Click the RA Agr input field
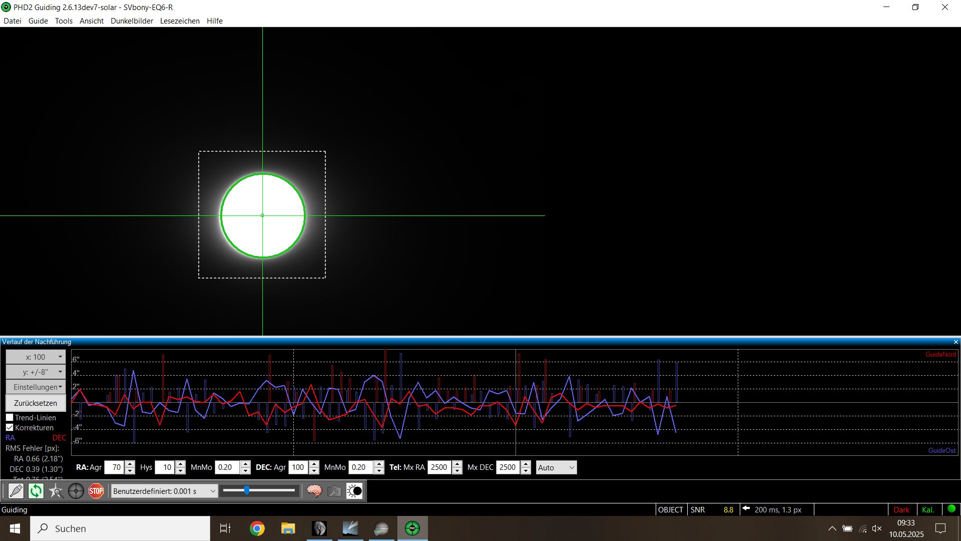 point(115,467)
